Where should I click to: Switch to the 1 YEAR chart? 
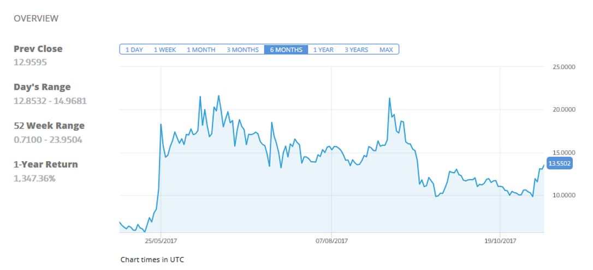tap(323, 50)
